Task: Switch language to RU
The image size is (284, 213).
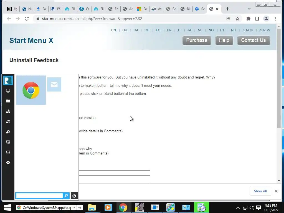Action: click(233, 30)
